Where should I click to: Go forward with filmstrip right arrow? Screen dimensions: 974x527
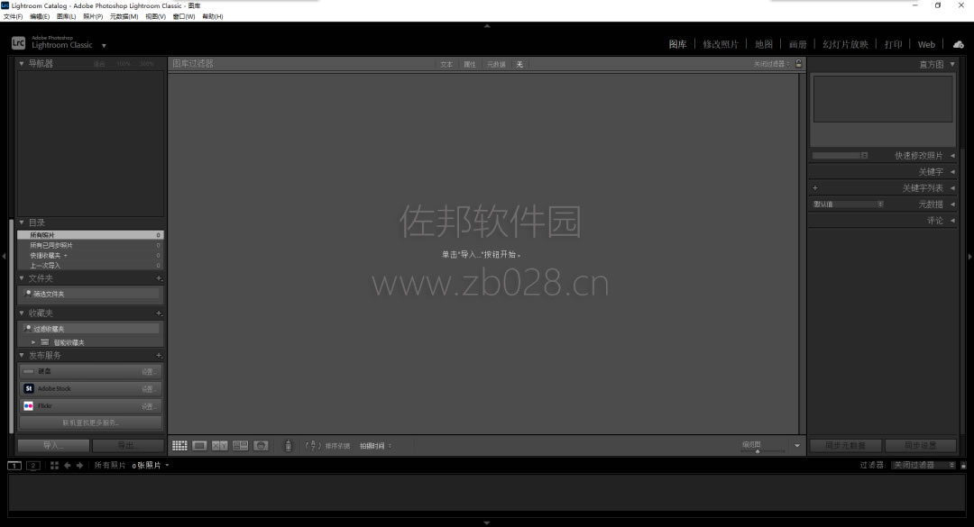click(79, 466)
